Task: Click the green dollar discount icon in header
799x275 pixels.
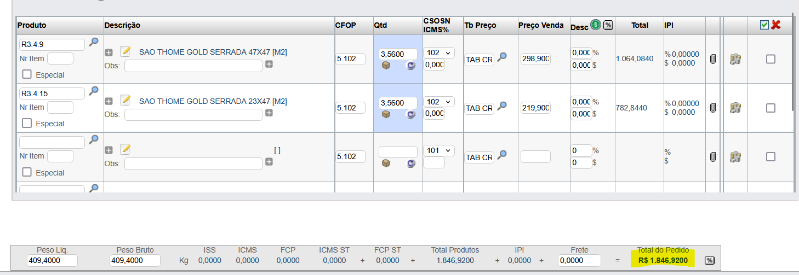Action: pos(595,25)
